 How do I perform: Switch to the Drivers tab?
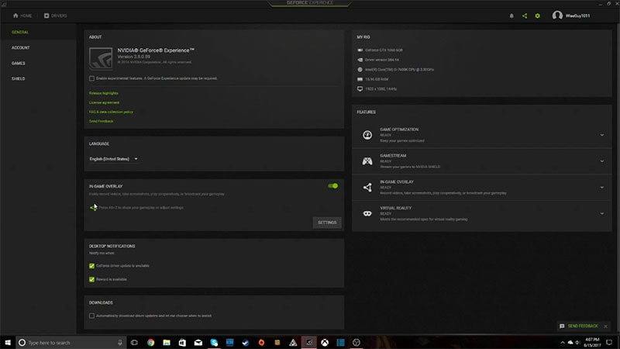55,16
